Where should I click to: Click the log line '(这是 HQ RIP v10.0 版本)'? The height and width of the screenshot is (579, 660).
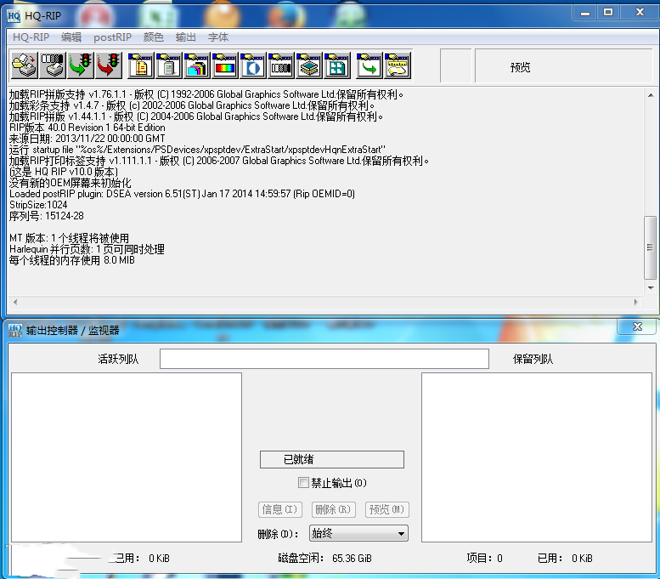(64, 172)
